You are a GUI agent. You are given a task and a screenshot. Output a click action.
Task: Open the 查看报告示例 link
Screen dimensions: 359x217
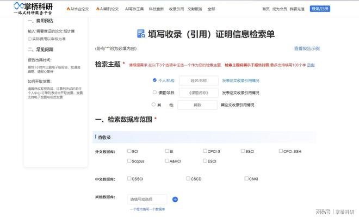tap(307, 48)
